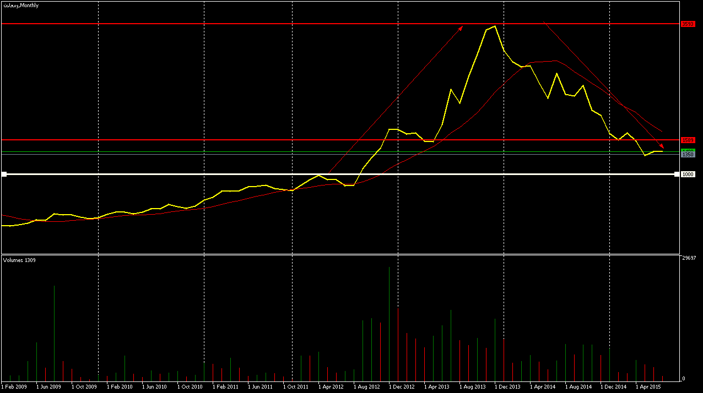The height and width of the screenshot is (393, 703).
Task: Click the arrowhead of the rising red trendline
Action: pyautogui.click(x=461, y=27)
